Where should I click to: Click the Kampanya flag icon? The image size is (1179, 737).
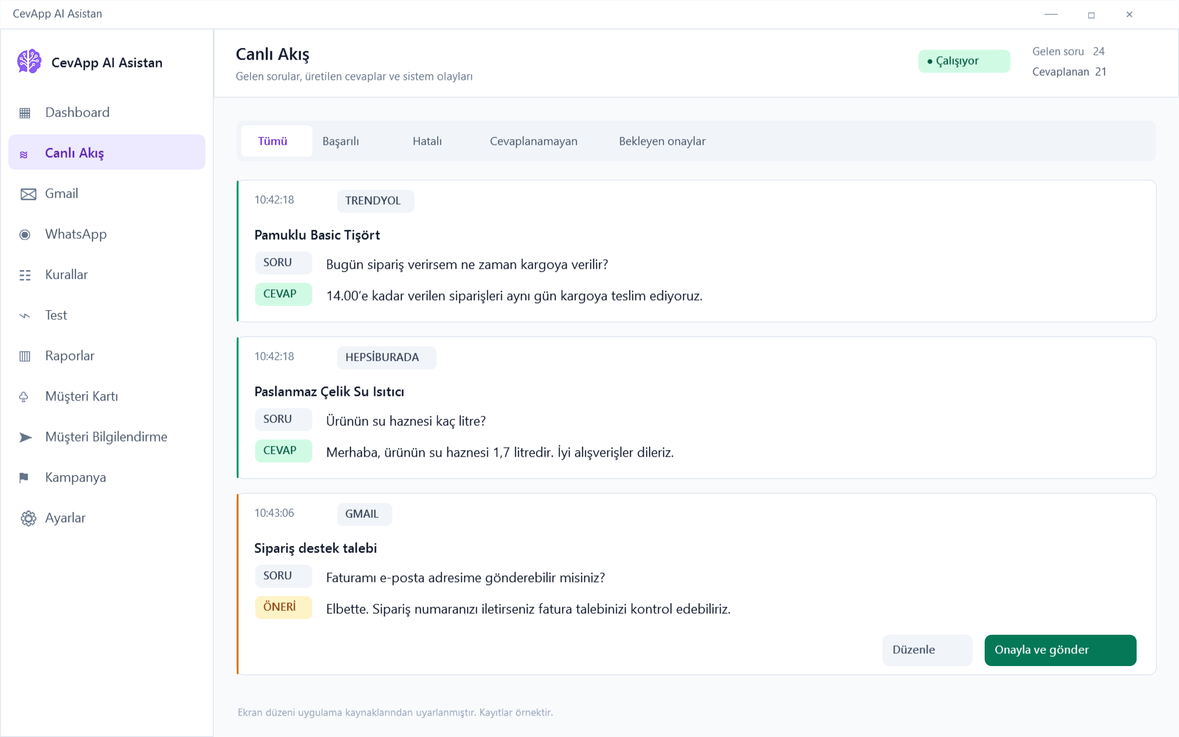[x=24, y=478]
